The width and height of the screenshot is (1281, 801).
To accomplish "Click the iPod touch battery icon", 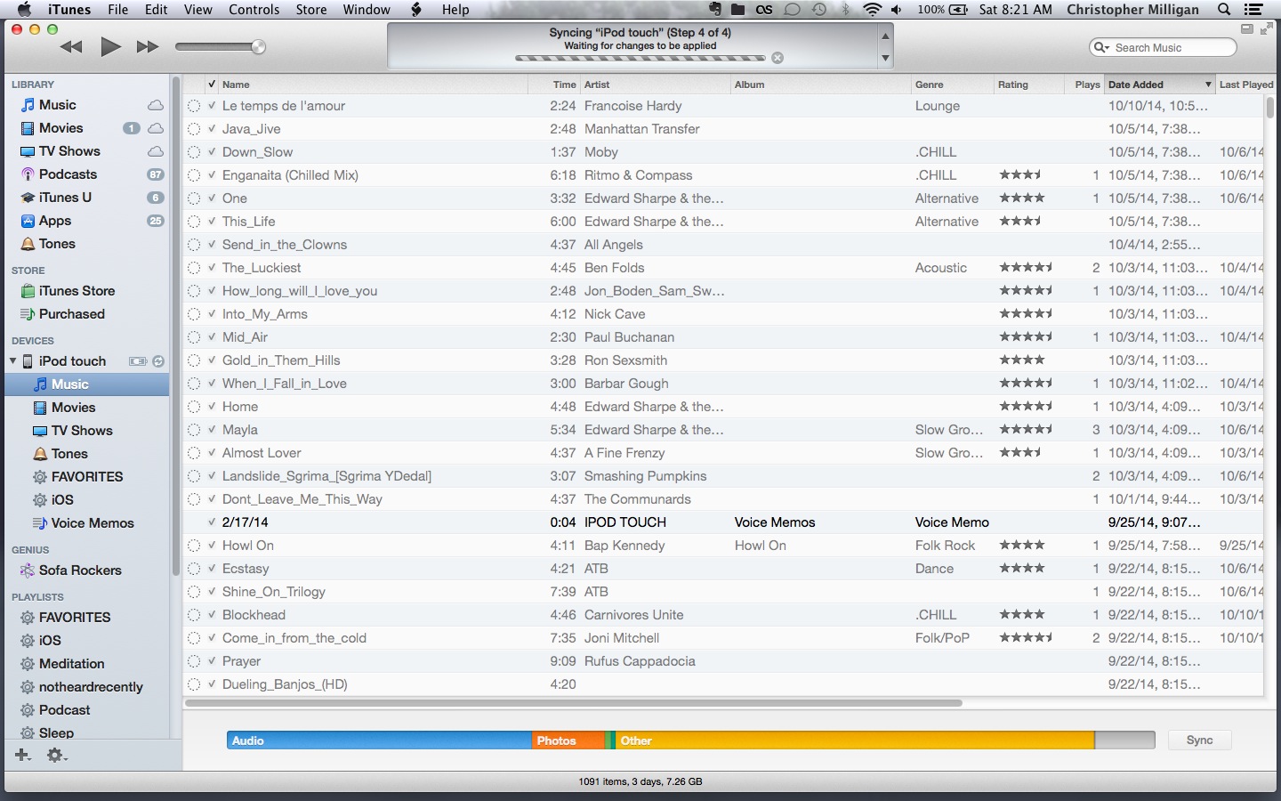I will point(138,361).
